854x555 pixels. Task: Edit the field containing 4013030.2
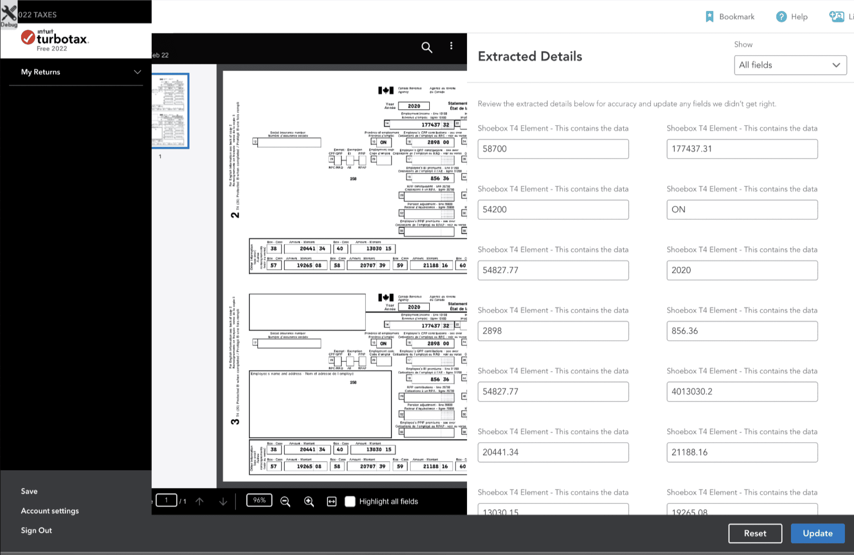[742, 392]
